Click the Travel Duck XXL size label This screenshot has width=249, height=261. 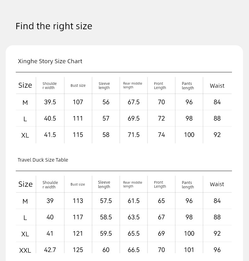pos(25,250)
